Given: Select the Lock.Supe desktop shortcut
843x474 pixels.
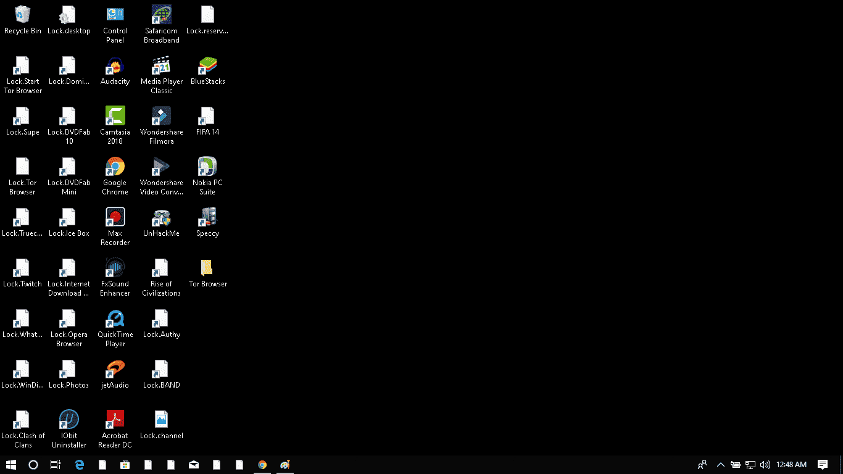Looking at the screenshot, I should (x=23, y=121).
